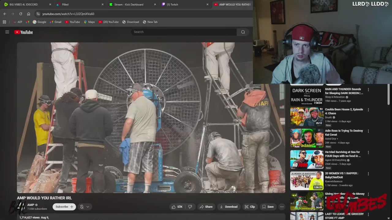Screen dimensions: 392x220
Task: Open the Google bookmark
Action: click(x=40, y=22)
